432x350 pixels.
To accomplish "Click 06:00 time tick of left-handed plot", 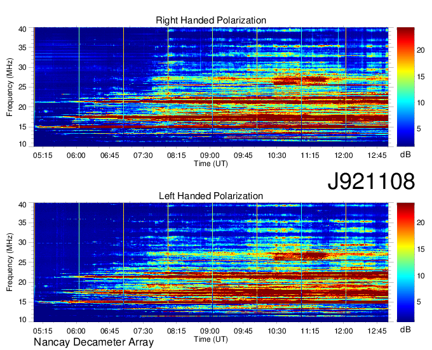I will [76, 331].
